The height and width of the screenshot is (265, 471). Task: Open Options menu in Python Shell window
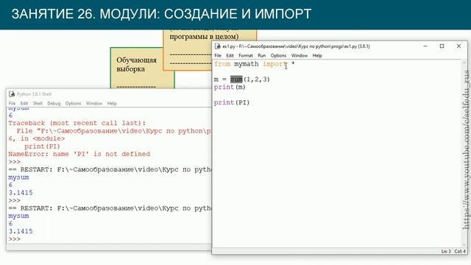[74, 103]
